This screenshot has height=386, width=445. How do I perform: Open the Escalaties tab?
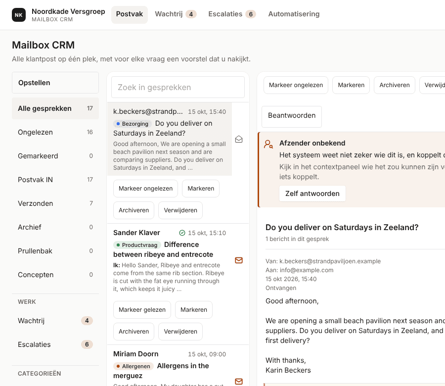(x=232, y=14)
